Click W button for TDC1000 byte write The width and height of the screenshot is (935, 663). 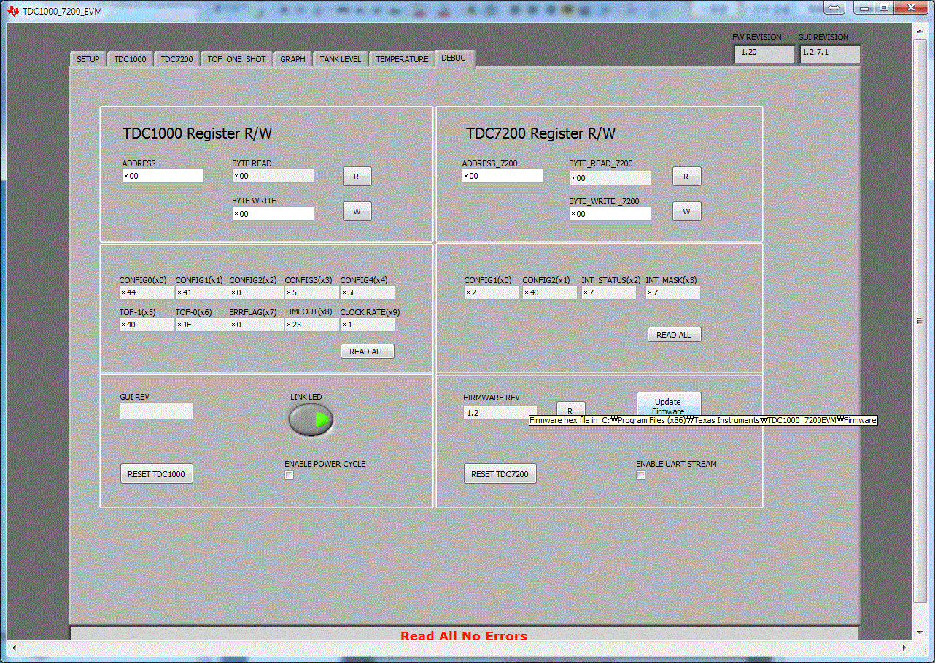coord(357,212)
